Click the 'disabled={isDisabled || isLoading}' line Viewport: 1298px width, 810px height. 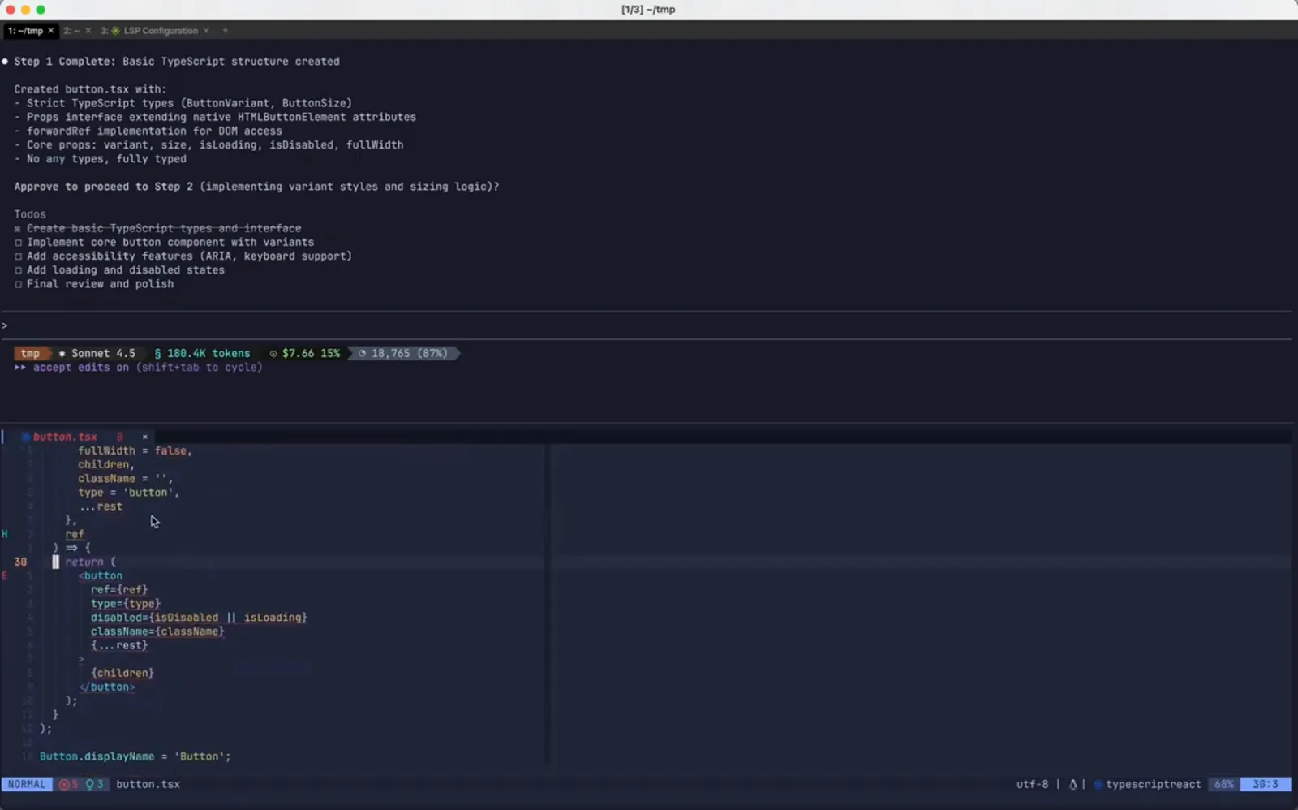[199, 618]
